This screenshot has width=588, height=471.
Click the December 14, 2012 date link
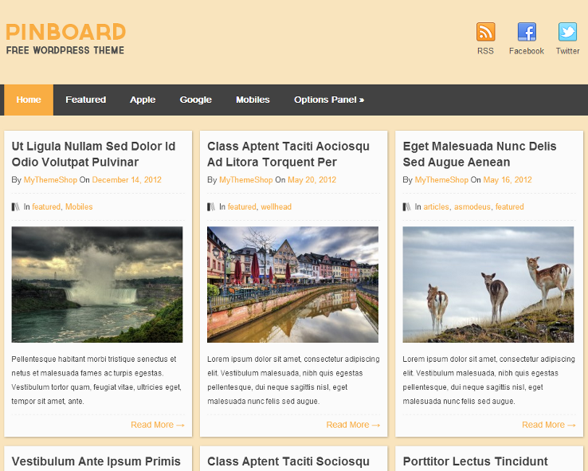(x=127, y=180)
